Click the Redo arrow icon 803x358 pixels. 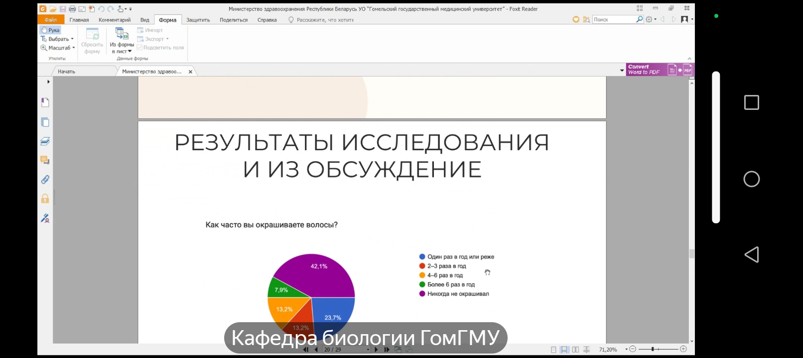111,9
